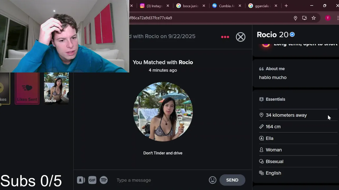Open the Chrome profile avatar T
Image resolution: width=339 pixels, height=190 pixels.
point(328,18)
